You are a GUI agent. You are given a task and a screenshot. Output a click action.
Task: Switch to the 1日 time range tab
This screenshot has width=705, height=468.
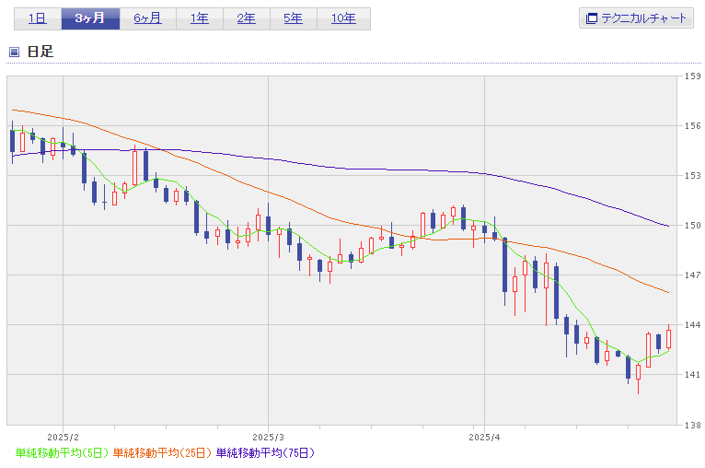pyautogui.click(x=36, y=18)
